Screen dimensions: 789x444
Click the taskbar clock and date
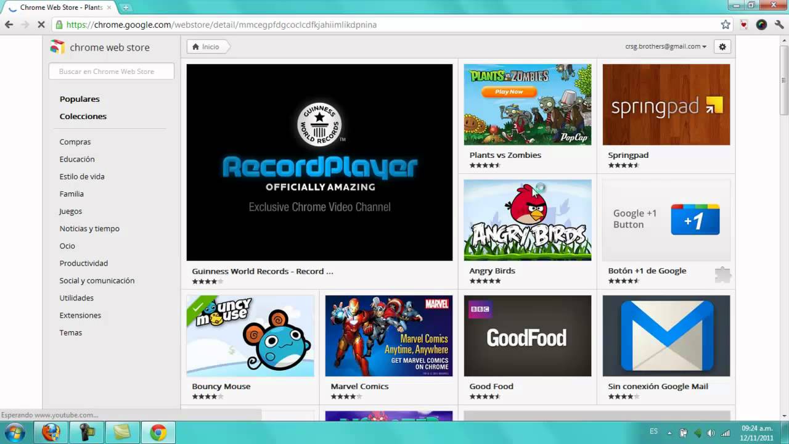pos(757,433)
